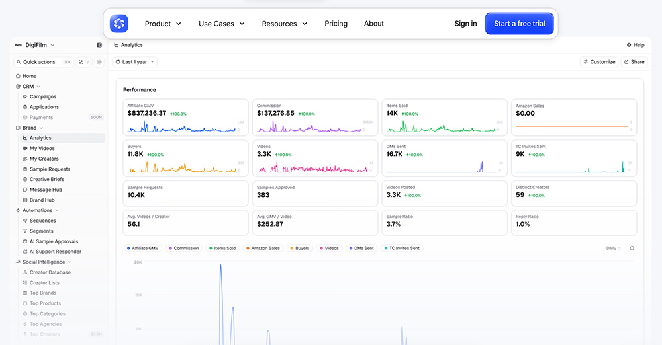Click the Creative Briefs icon

click(25, 179)
